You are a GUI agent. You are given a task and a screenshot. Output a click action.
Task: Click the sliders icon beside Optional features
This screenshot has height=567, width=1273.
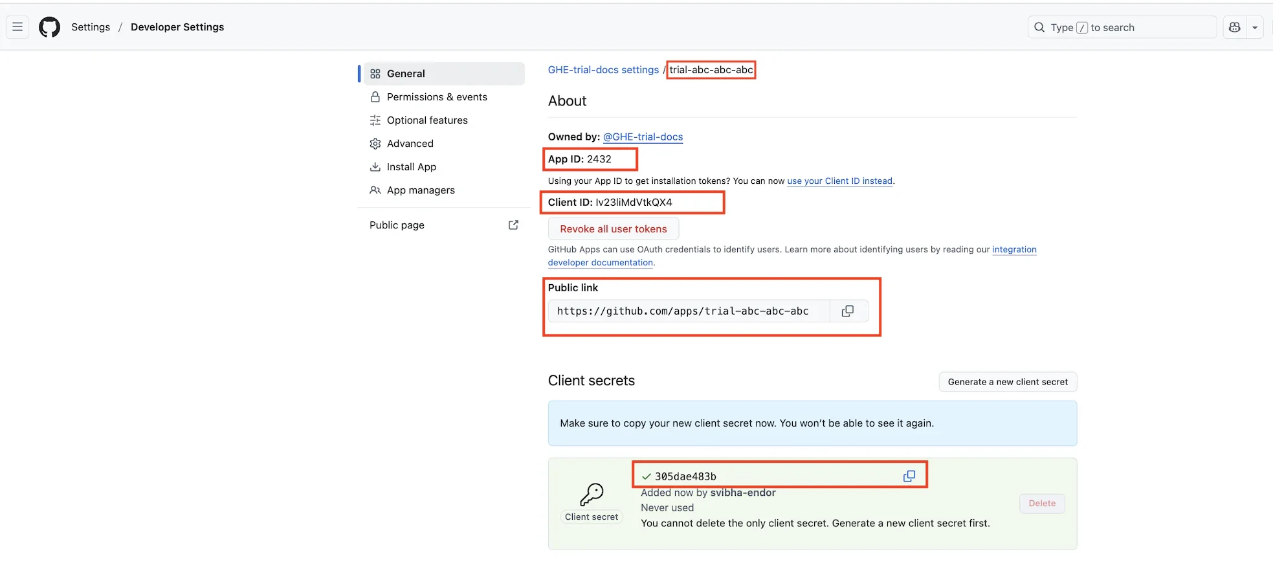click(x=375, y=120)
